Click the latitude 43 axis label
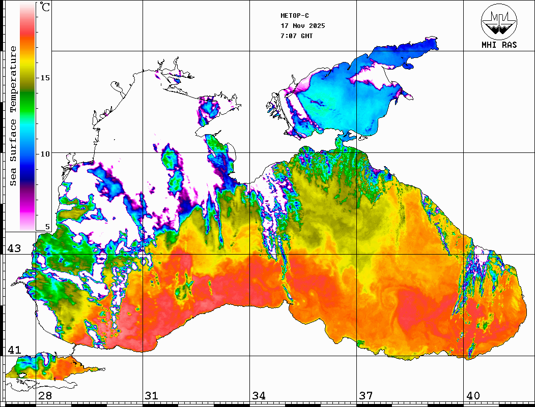 coord(14,248)
